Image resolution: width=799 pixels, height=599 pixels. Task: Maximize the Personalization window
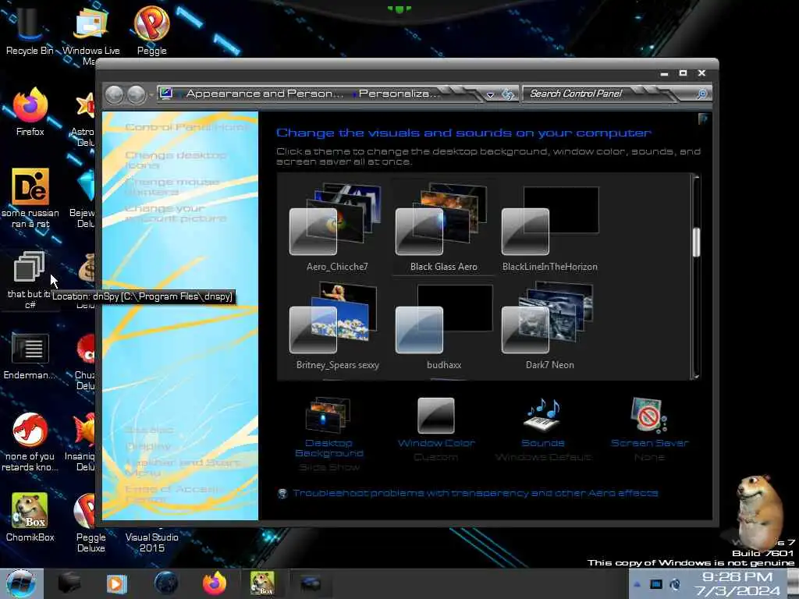click(683, 73)
